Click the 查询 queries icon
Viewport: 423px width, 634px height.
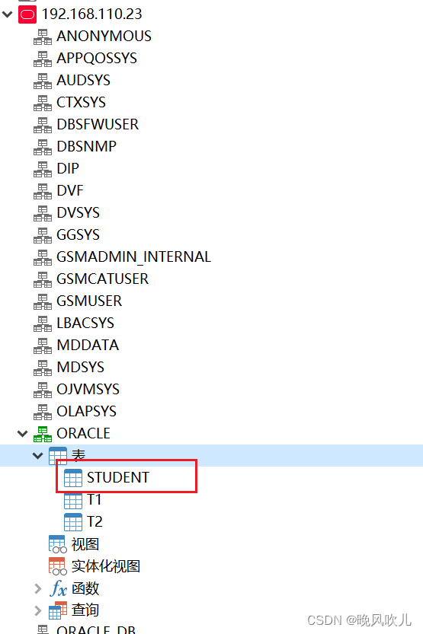pyautogui.click(x=57, y=610)
